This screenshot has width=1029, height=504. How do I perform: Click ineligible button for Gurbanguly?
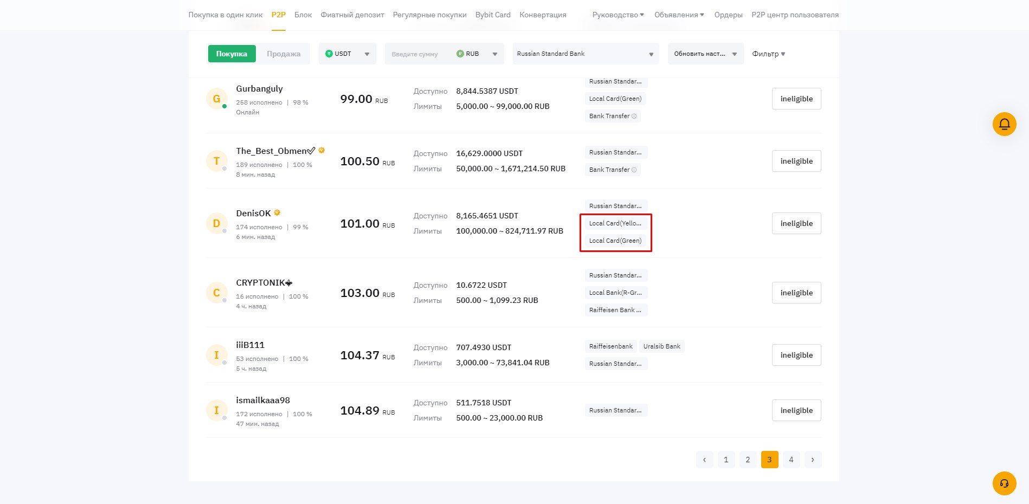[x=796, y=99]
